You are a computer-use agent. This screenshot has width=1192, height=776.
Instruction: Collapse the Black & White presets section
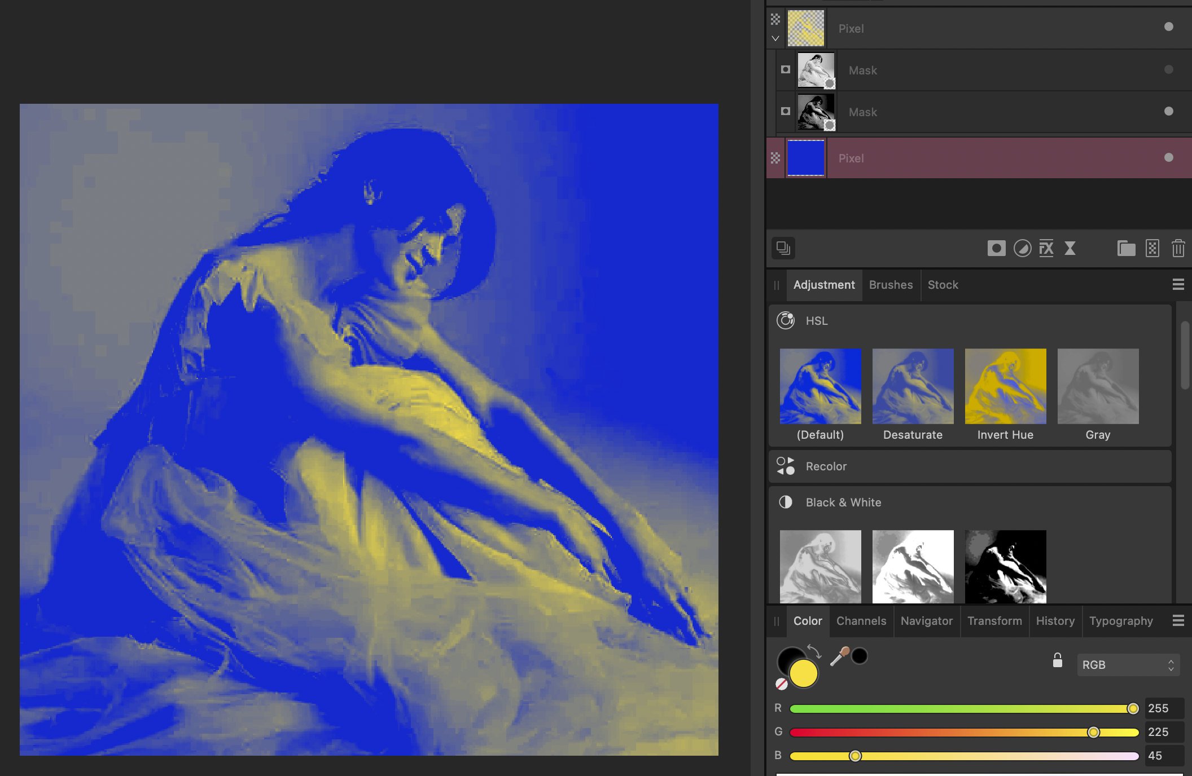pos(970,502)
